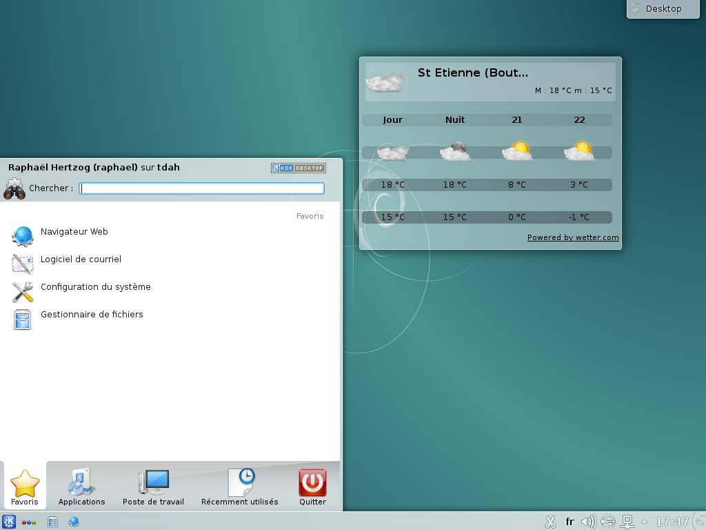The width and height of the screenshot is (706, 530).
Task: Open the volume control speaker icon
Action: 588,522
